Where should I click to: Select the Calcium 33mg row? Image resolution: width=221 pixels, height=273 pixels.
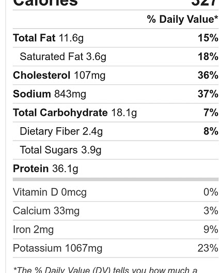(x=116, y=211)
